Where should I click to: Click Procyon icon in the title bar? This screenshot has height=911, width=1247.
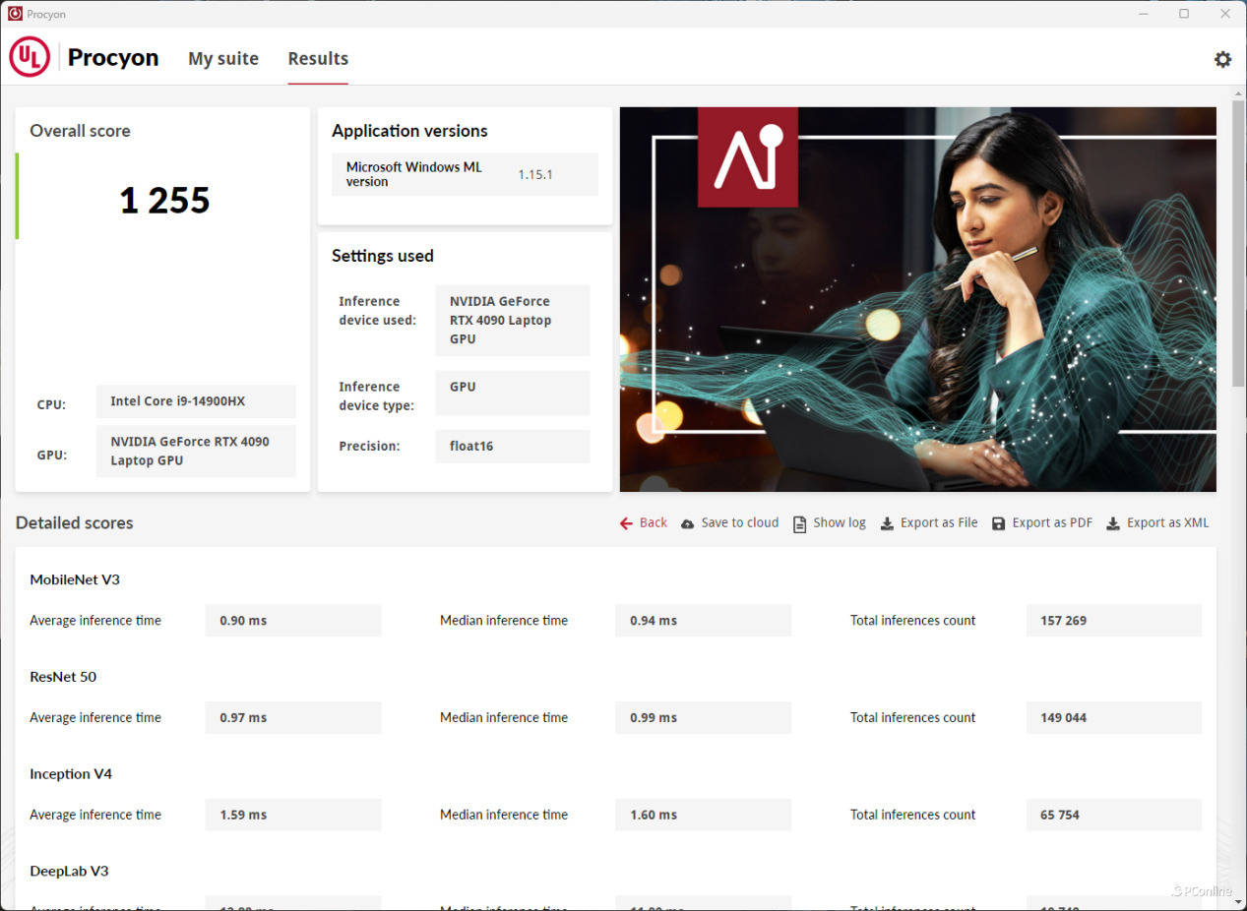coord(15,14)
